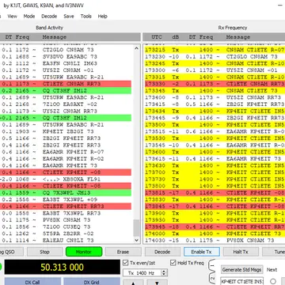Select row EA3BT 7X3WPL +09
The height and width of the screenshot is (285, 285).
(x=66, y=199)
